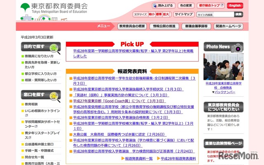Click the 読み上げる speaker button
This screenshot has width=264, height=165.
point(163,5)
